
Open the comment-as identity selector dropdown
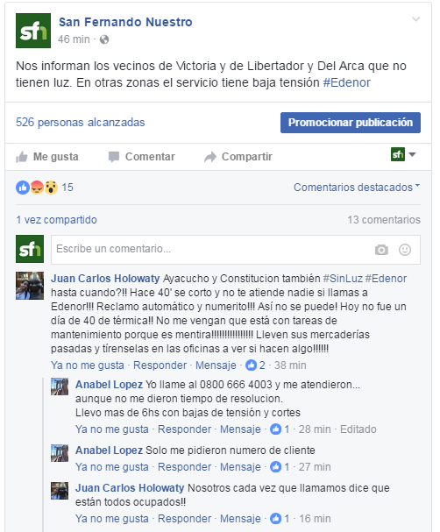pos(403,155)
